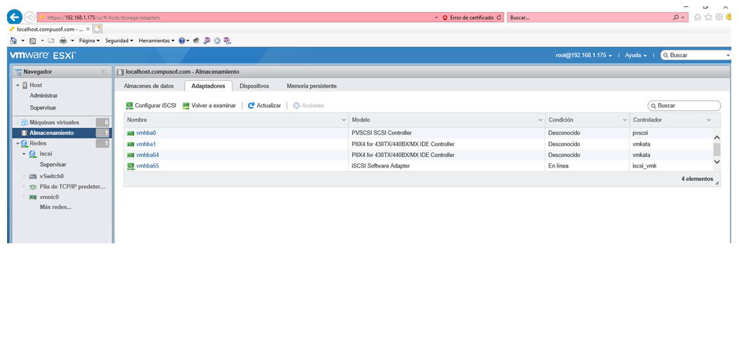The height and width of the screenshot is (363, 739).
Task: Open browser favorites star icon
Action: point(708,17)
